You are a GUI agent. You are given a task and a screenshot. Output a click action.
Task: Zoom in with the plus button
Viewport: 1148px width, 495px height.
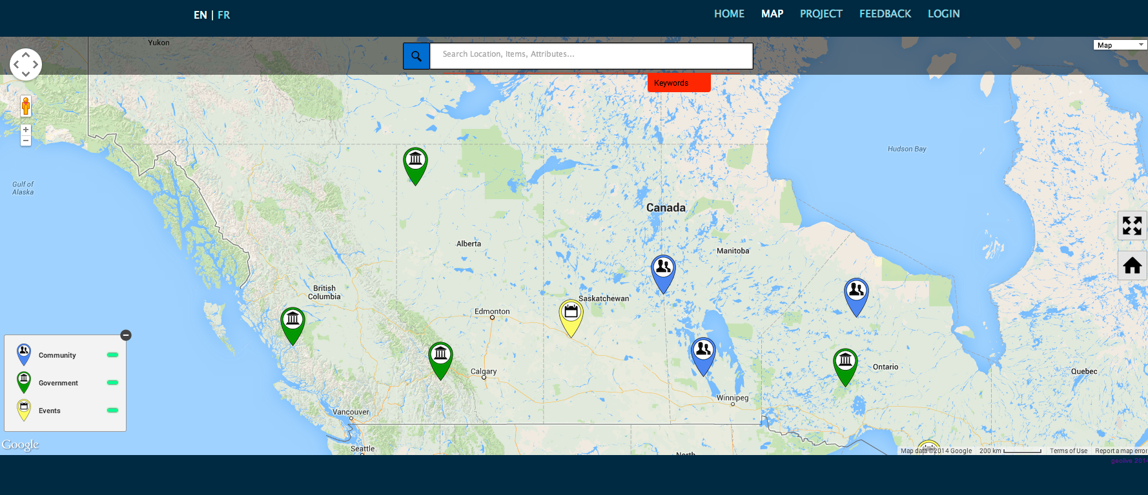(x=26, y=130)
